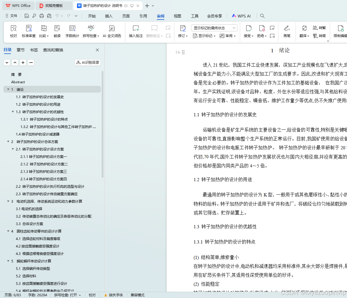Screen dimensions: 347x298
Task: Jump to the previous change icon
Action: click(272, 28)
